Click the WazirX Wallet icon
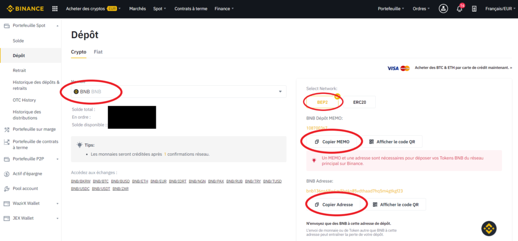The image size is (518, 241). [x=6, y=204]
